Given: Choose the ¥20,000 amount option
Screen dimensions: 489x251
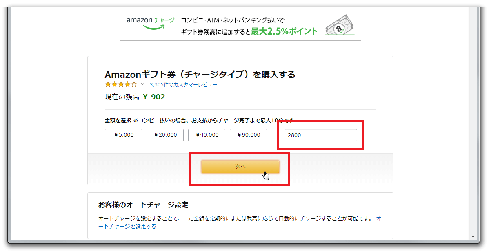Looking at the screenshot, I should pyautogui.click(x=165, y=135).
